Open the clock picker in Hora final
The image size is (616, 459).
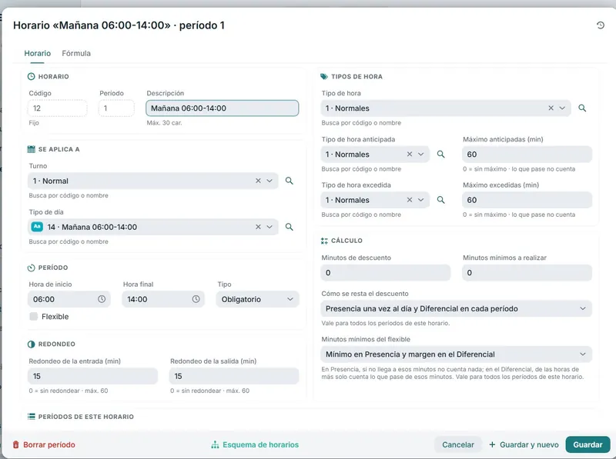196,299
